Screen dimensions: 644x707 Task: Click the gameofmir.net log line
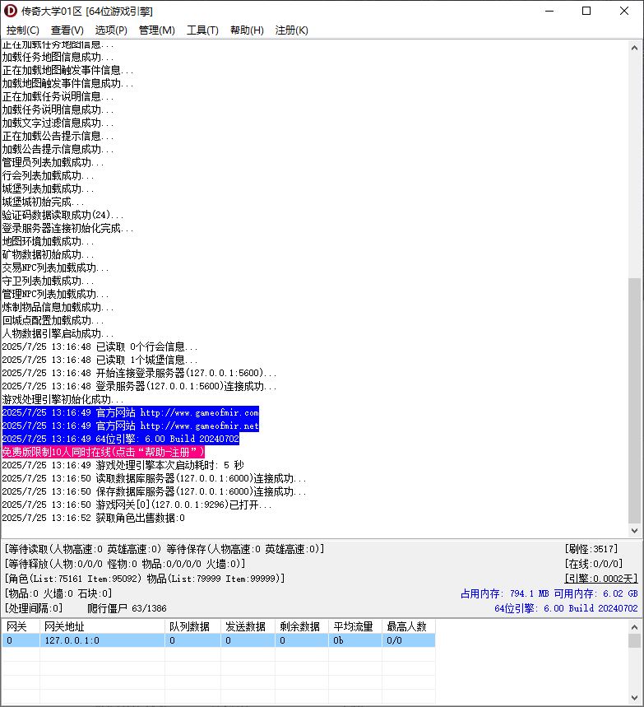coord(130,426)
